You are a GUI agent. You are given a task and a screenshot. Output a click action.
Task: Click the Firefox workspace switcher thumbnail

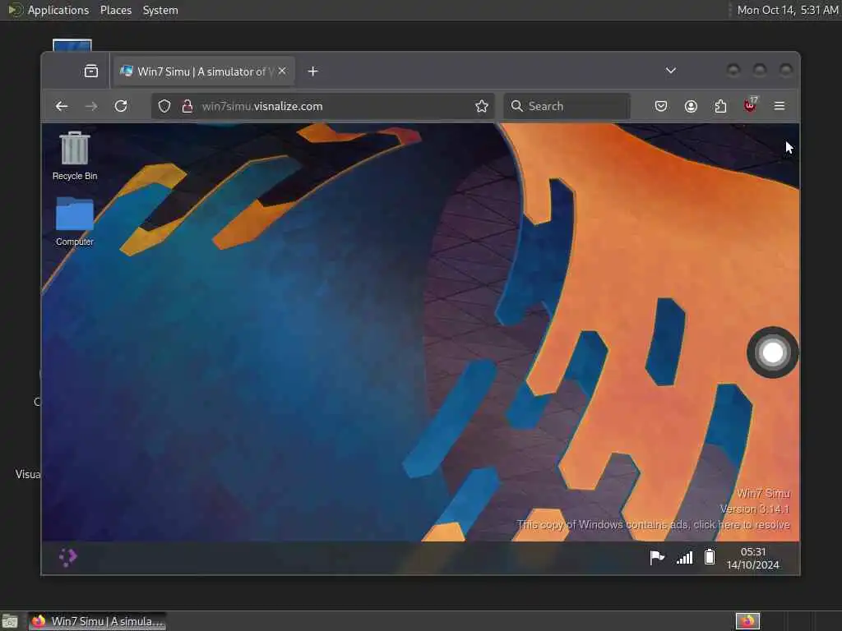[x=747, y=621]
